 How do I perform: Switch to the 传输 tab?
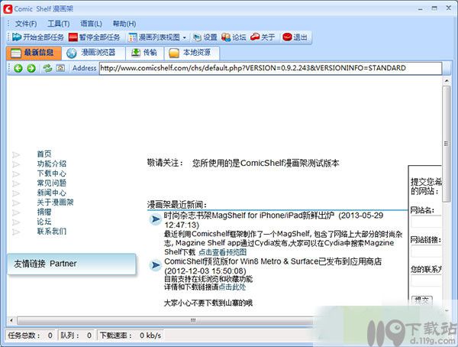click(145, 53)
